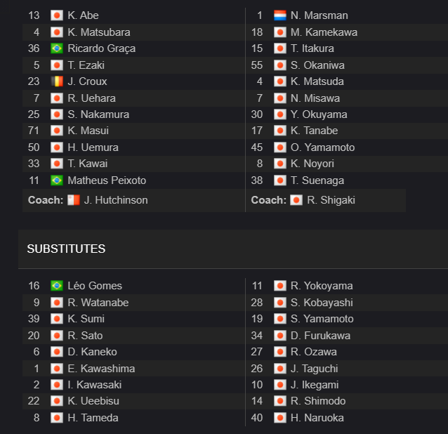Open player H. Uemura's profile
This screenshot has width=448, height=434.
93,147
